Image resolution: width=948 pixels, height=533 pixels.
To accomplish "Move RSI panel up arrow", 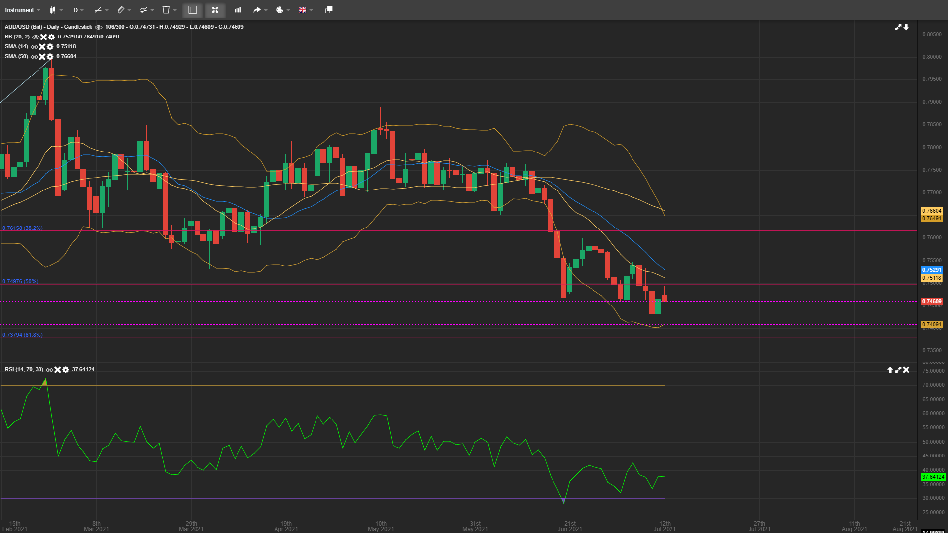I will click(890, 370).
